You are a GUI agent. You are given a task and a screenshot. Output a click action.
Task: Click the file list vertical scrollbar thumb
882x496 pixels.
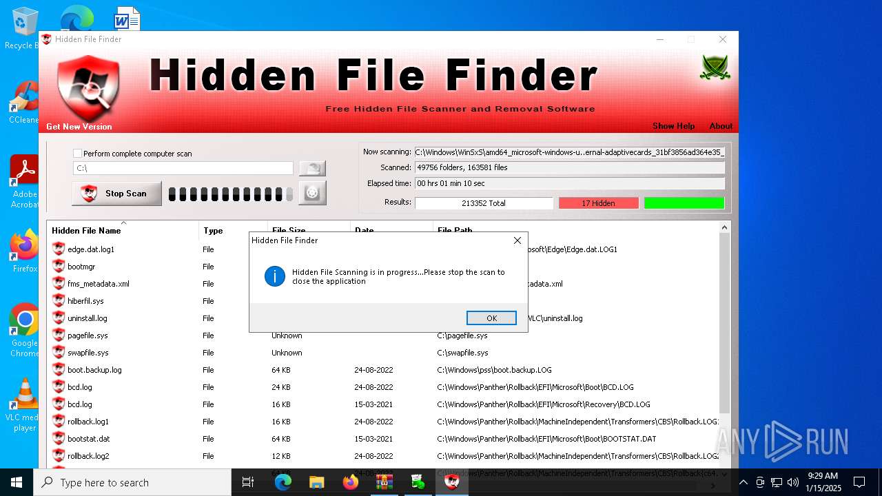724,322
